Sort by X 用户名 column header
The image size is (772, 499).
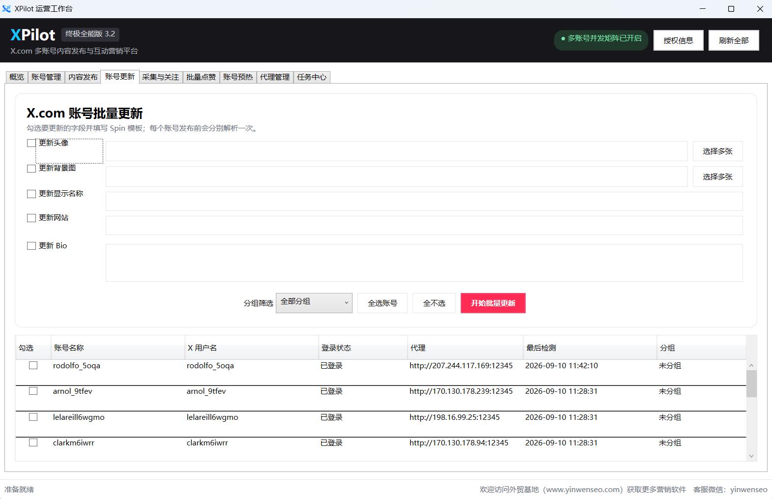pyautogui.click(x=251, y=348)
